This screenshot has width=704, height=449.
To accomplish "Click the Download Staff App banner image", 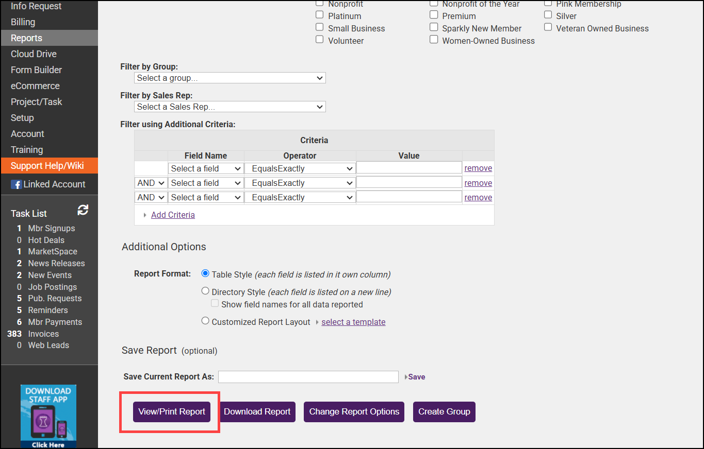I will coord(48,416).
